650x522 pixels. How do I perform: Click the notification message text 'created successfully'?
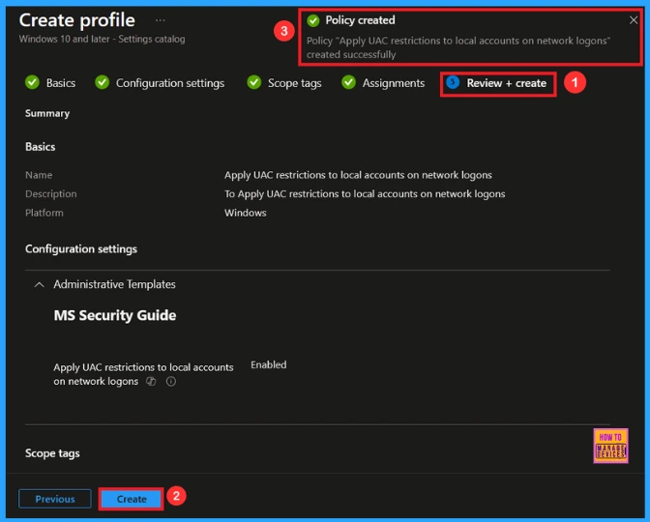pos(351,55)
